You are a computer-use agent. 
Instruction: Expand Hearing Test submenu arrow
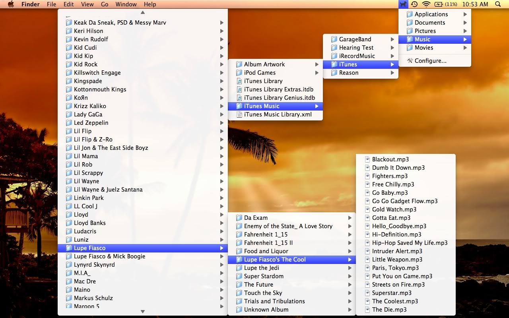coord(392,48)
